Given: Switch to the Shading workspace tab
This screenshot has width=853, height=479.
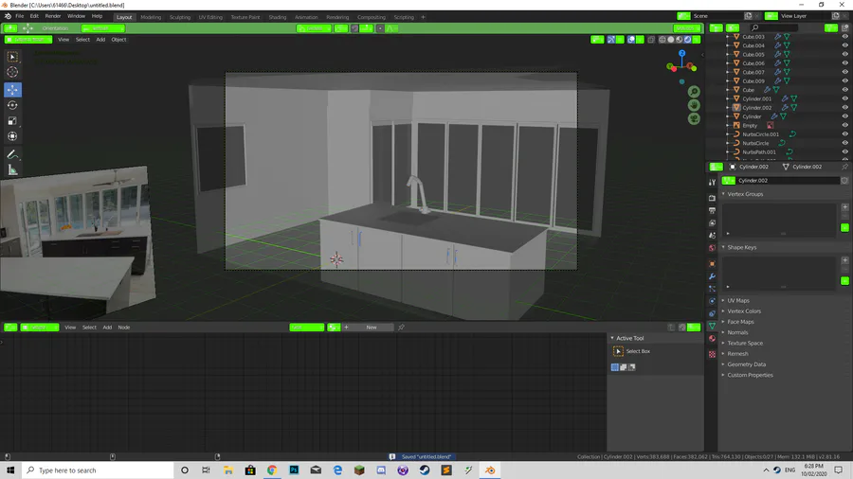Looking at the screenshot, I should (278, 17).
